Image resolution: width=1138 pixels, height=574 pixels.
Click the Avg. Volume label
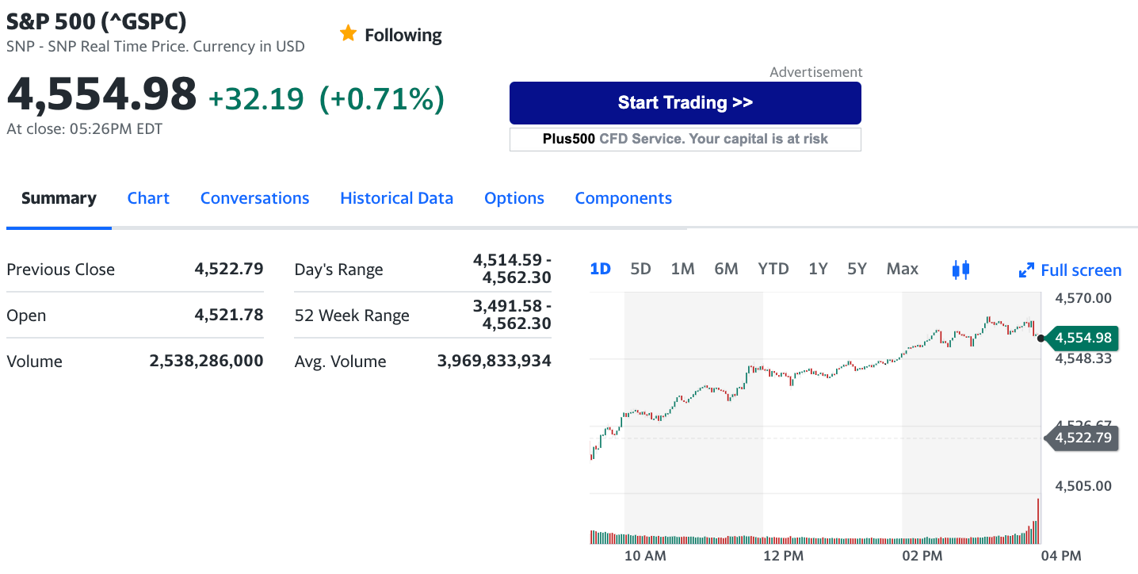340,362
